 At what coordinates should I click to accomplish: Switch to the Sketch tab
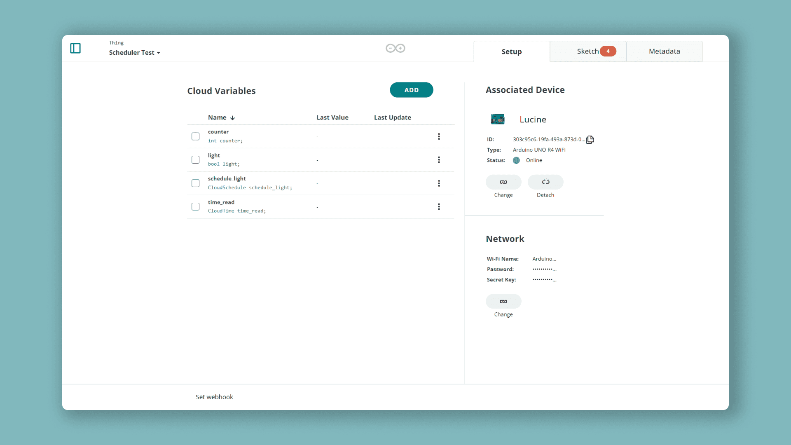587,52
